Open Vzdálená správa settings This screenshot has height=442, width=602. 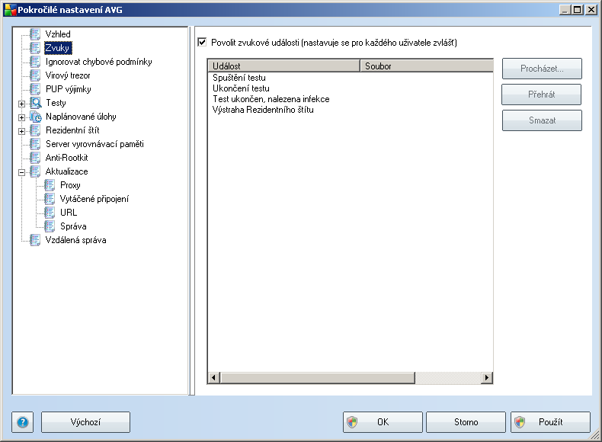tap(75, 240)
